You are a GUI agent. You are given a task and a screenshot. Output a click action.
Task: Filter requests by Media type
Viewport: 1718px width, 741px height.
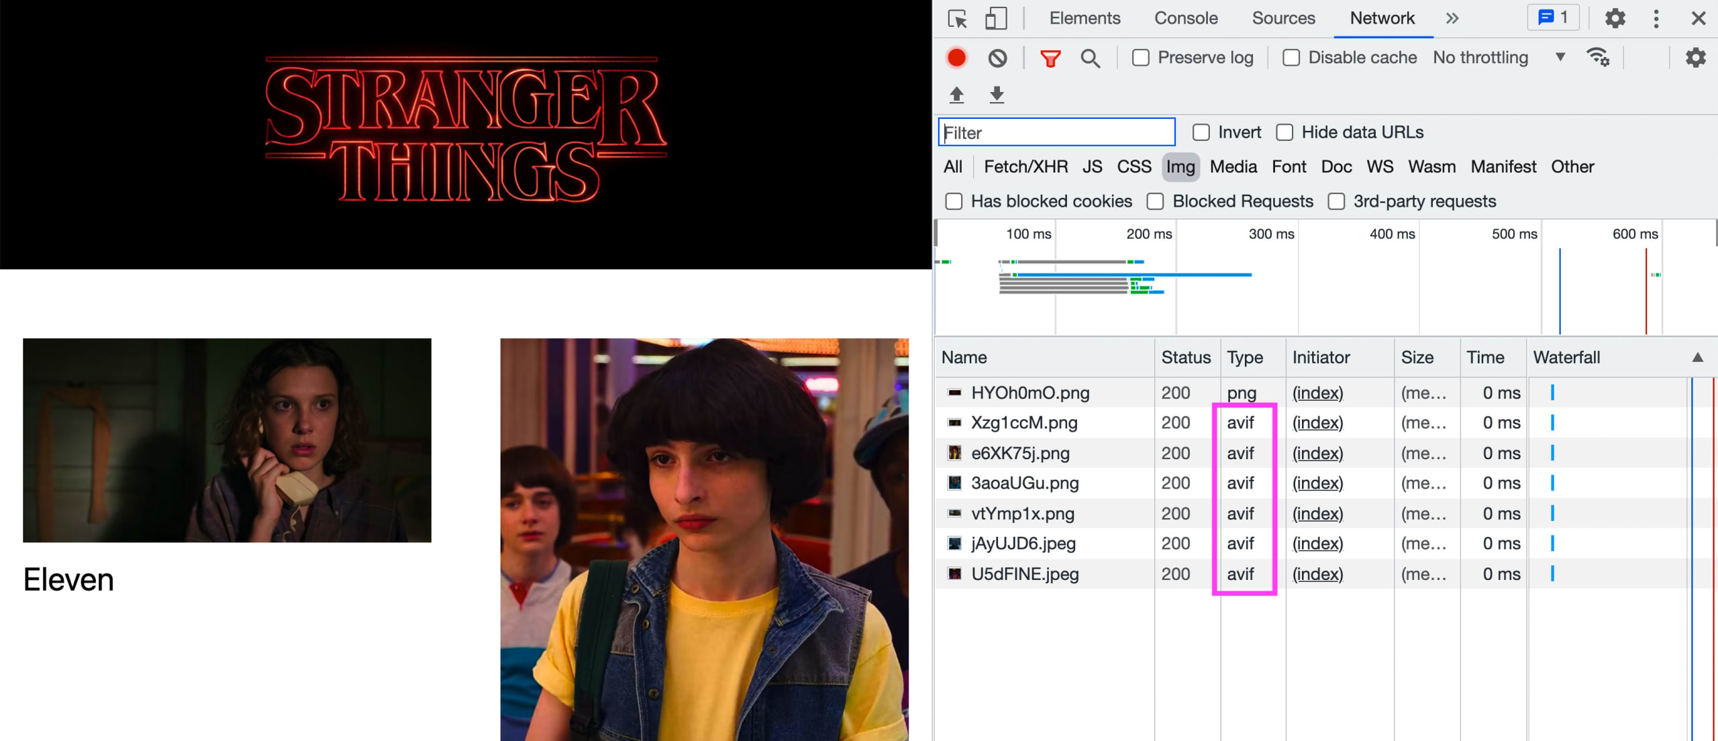[x=1233, y=166]
